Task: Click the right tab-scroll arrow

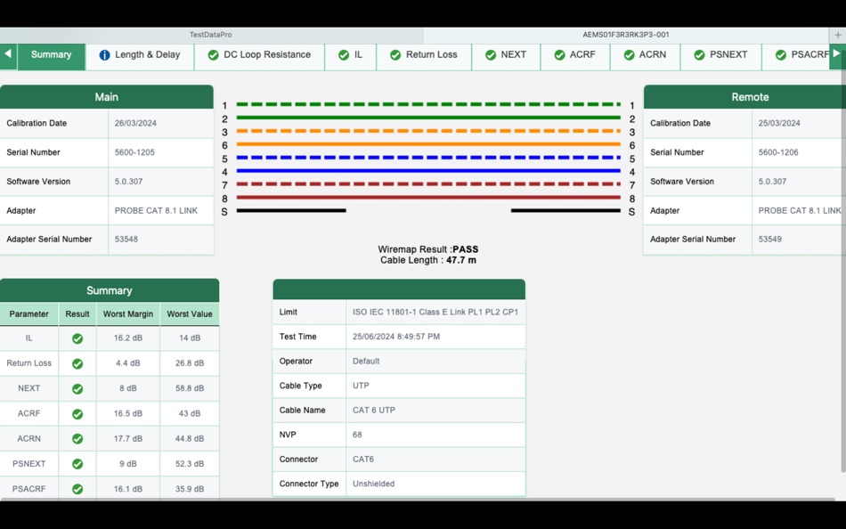Action: coord(836,56)
